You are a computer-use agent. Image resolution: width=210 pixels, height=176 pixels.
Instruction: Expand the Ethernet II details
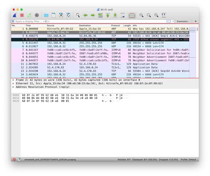pos(13,84)
